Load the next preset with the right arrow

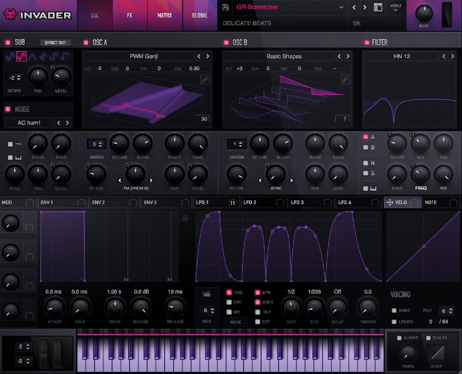point(365,7)
